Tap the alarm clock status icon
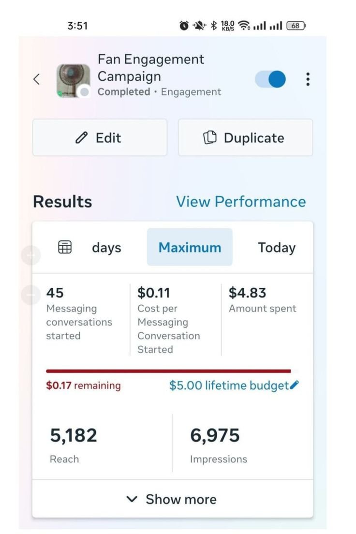The height and width of the screenshot is (534, 356). click(184, 26)
